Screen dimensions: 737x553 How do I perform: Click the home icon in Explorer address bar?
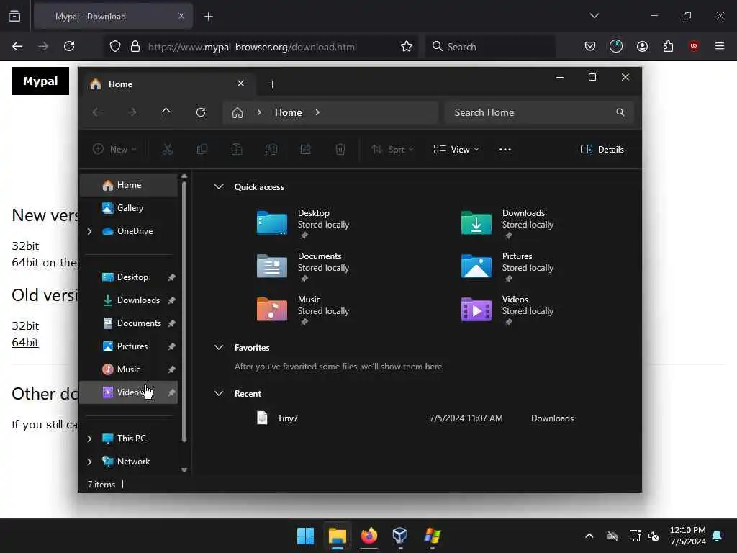238,112
